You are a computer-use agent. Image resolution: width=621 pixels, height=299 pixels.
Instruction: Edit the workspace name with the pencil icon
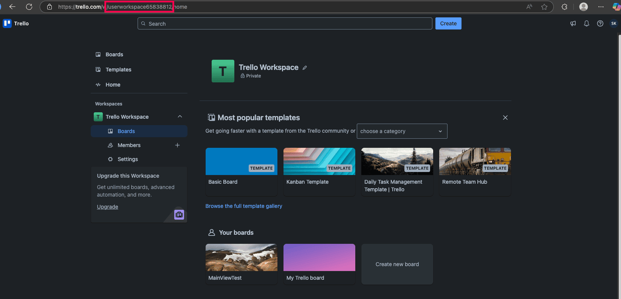click(x=305, y=68)
